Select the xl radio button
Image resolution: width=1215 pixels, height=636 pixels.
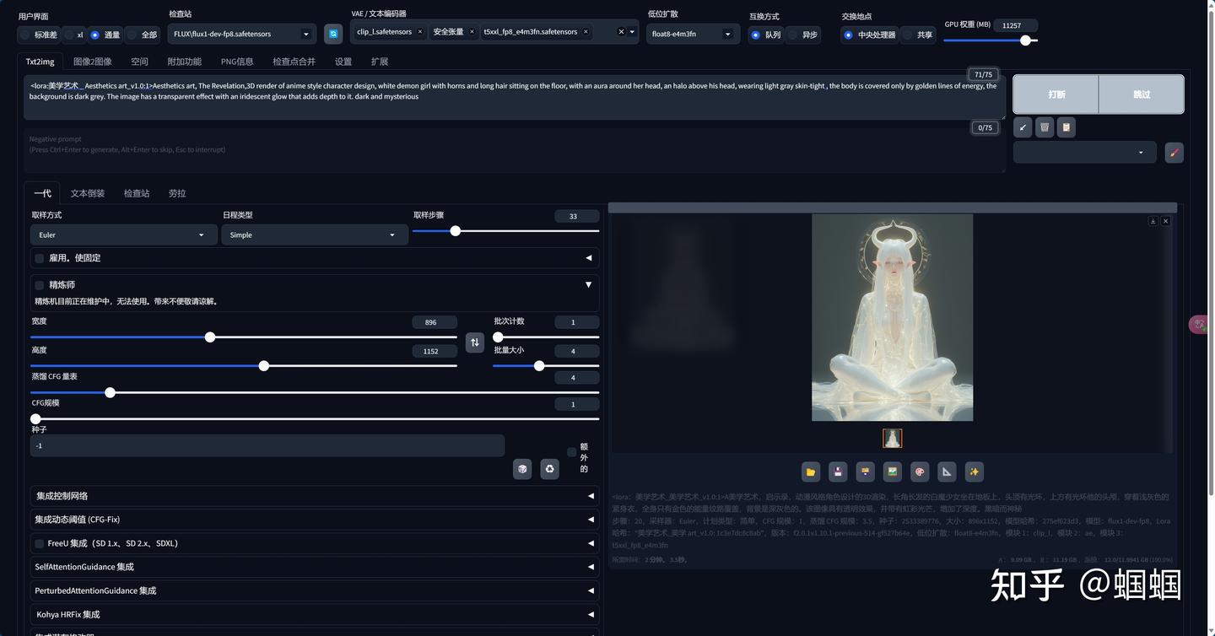pos(70,35)
